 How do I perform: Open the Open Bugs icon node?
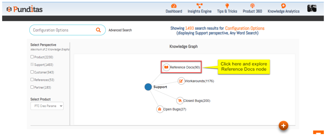(160, 109)
